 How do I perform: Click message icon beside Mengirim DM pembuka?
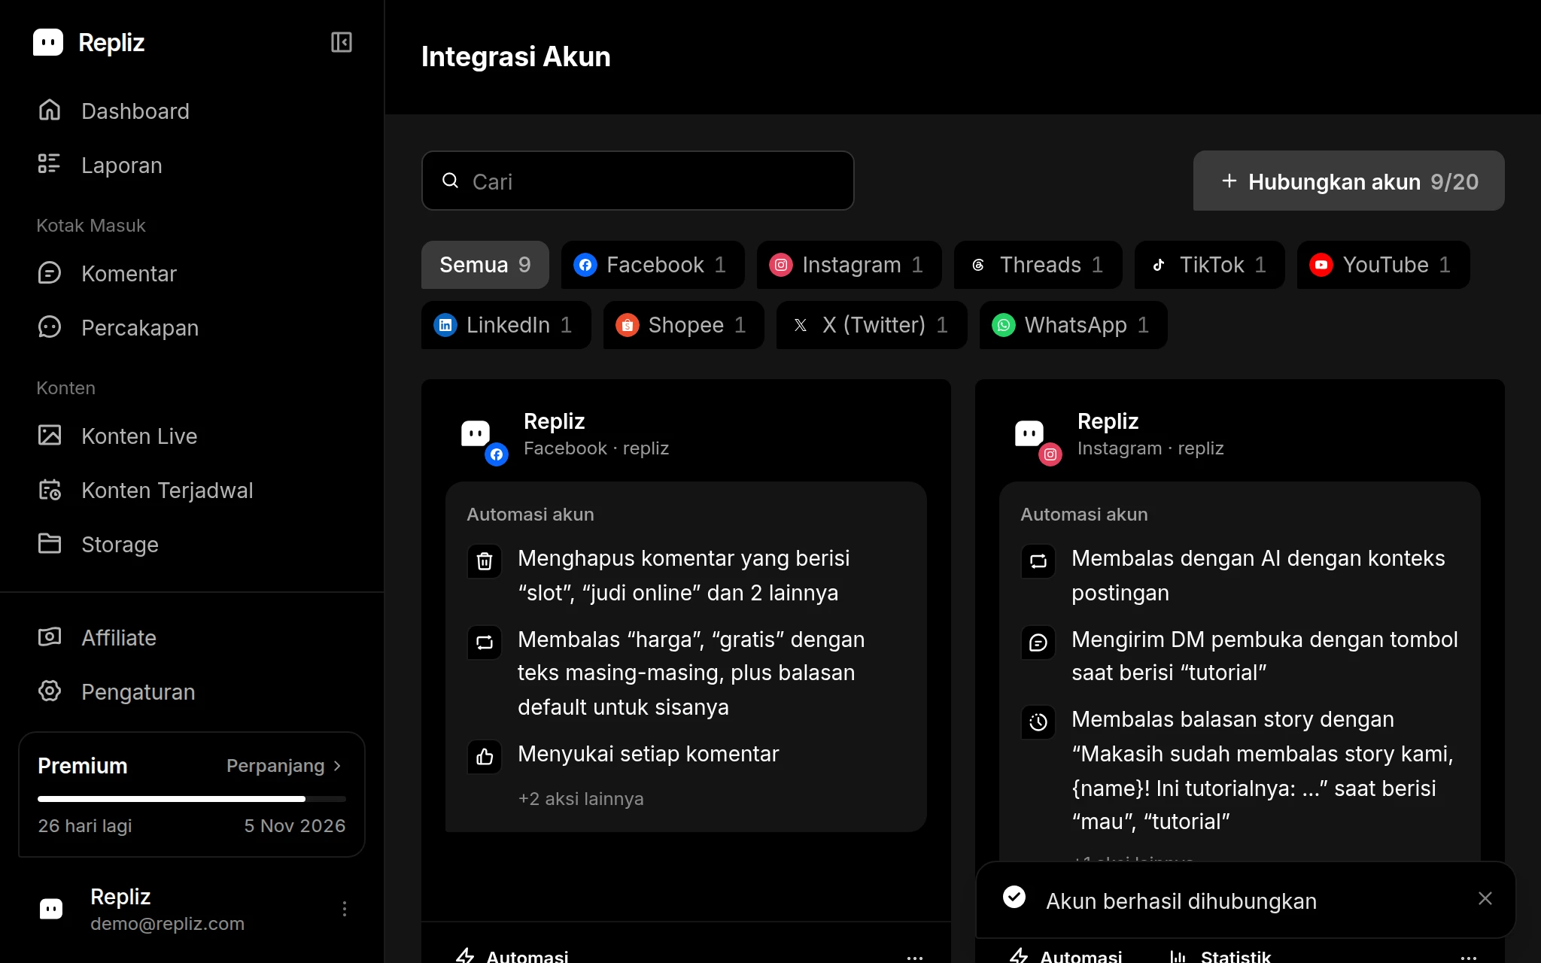1038,643
